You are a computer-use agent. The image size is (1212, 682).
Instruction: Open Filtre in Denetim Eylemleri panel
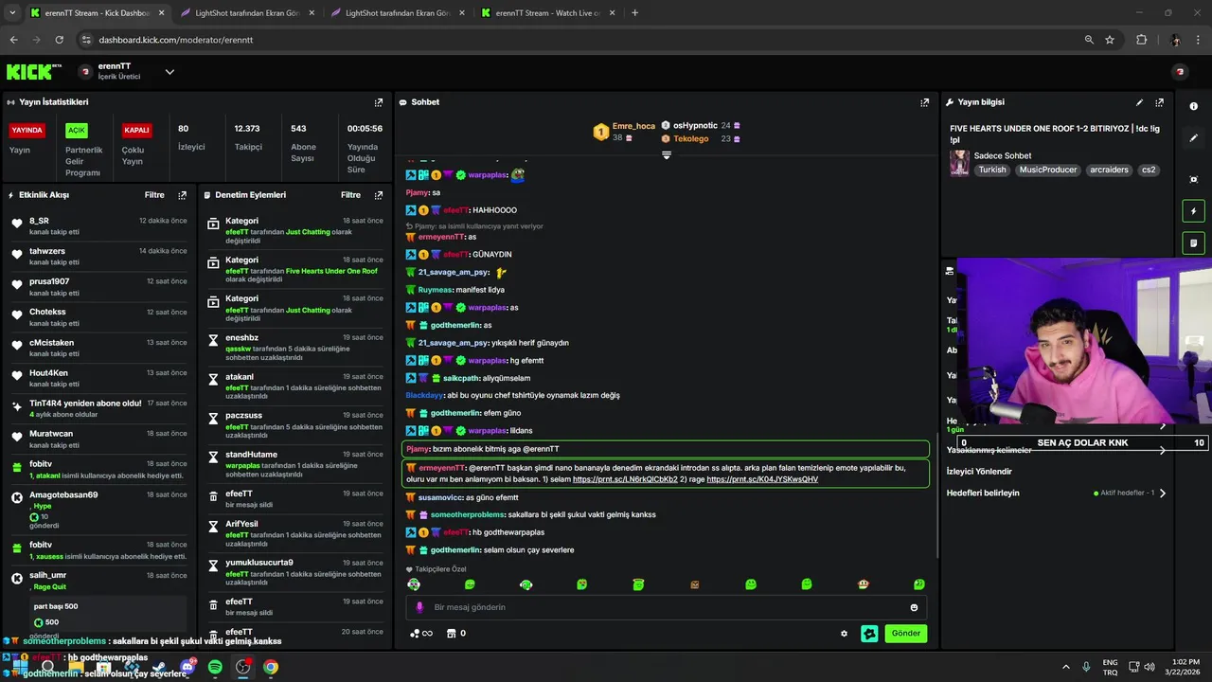[350, 195]
